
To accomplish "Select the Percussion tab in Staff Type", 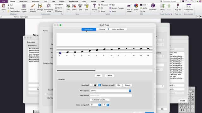I will [x=89, y=29].
